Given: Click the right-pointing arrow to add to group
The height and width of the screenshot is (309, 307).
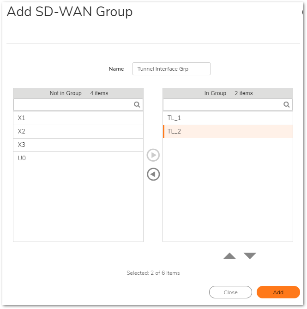Looking at the screenshot, I should [x=153, y=155].
